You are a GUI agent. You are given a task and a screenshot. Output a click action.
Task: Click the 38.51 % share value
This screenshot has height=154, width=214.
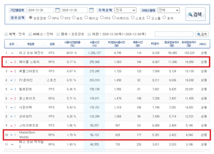[x=71, y=53]
